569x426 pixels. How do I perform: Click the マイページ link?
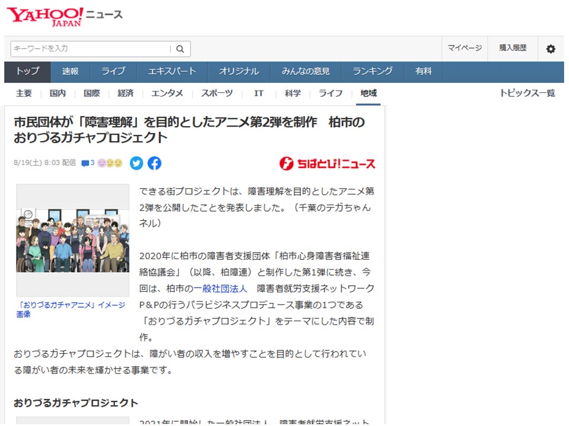(x=464, y=49)
